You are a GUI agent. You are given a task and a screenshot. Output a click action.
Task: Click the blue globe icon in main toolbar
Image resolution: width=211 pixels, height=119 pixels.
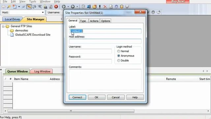pos(116,7)
